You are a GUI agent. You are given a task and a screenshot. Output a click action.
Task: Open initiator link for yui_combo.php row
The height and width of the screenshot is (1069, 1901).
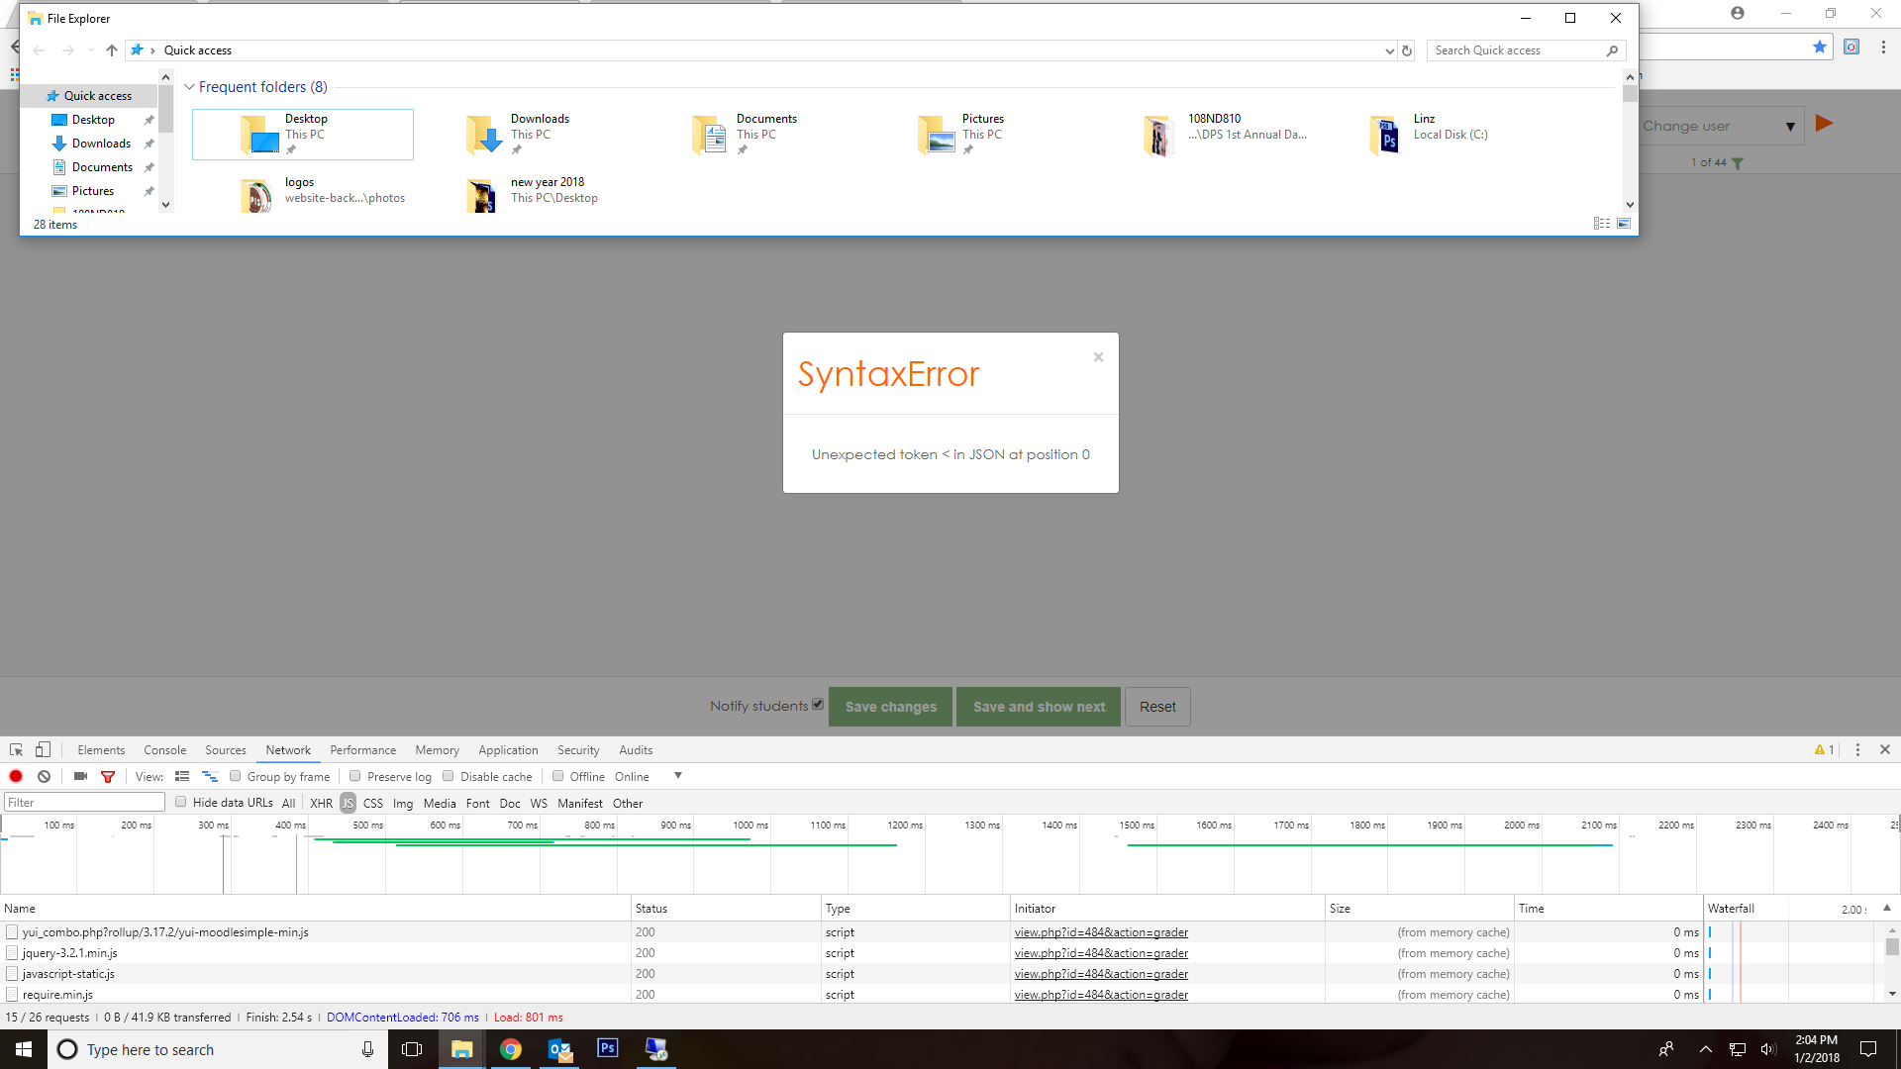pos(1101,932)
